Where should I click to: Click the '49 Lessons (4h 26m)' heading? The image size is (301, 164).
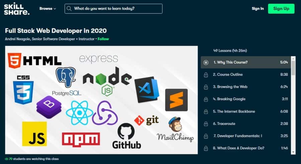[230, 51]
